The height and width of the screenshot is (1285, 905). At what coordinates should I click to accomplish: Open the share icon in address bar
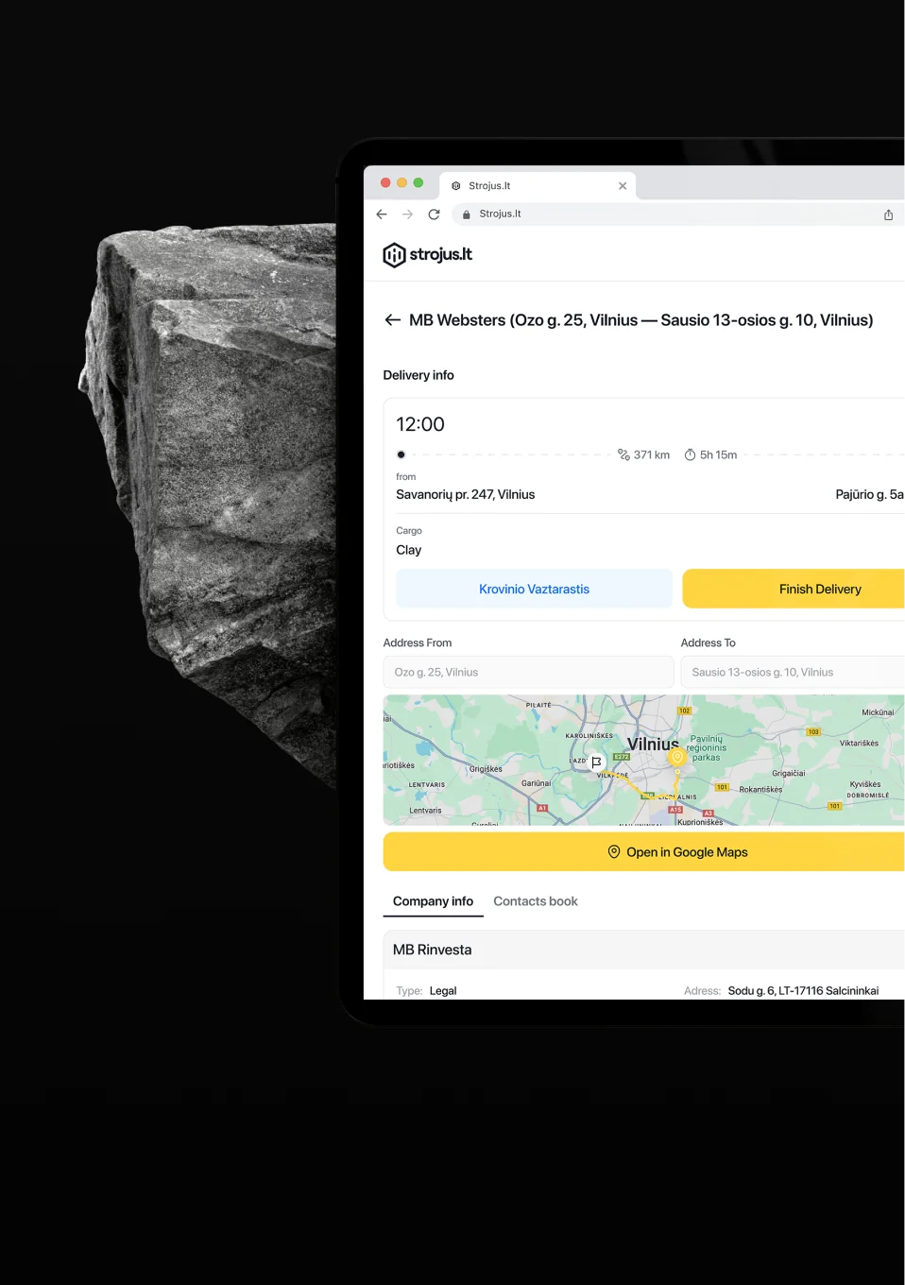[x=888, y=214]
